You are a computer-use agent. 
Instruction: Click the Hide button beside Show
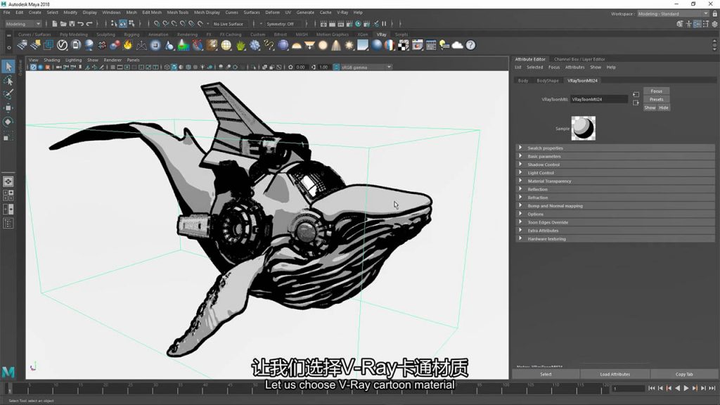(664, 108)
